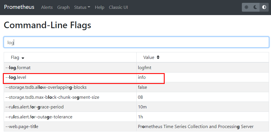Click the --storage.tsdb.allow-overlapping-blocks row

136,87
